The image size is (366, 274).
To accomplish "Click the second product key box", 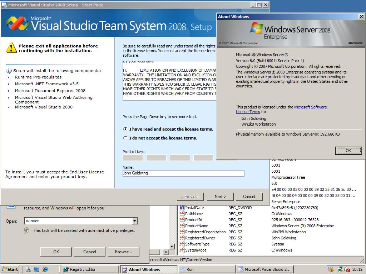I will 156,158.
